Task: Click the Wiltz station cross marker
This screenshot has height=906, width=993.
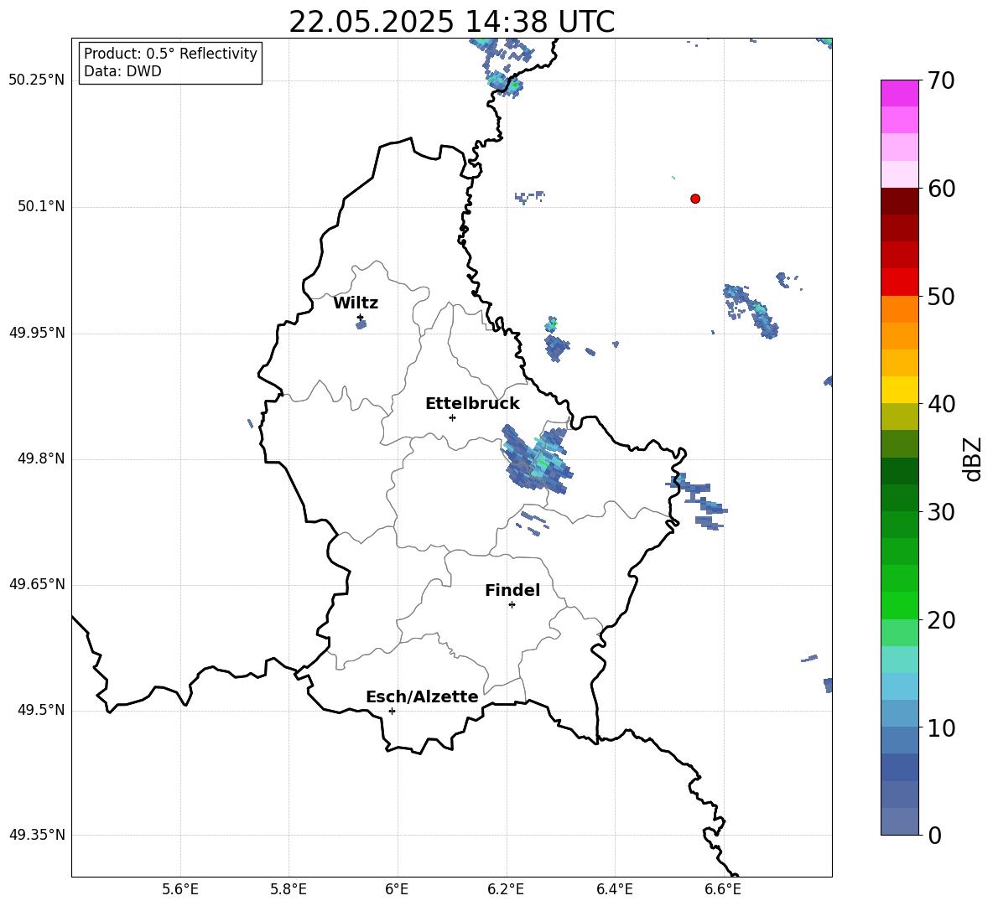Action: (361, 317)
